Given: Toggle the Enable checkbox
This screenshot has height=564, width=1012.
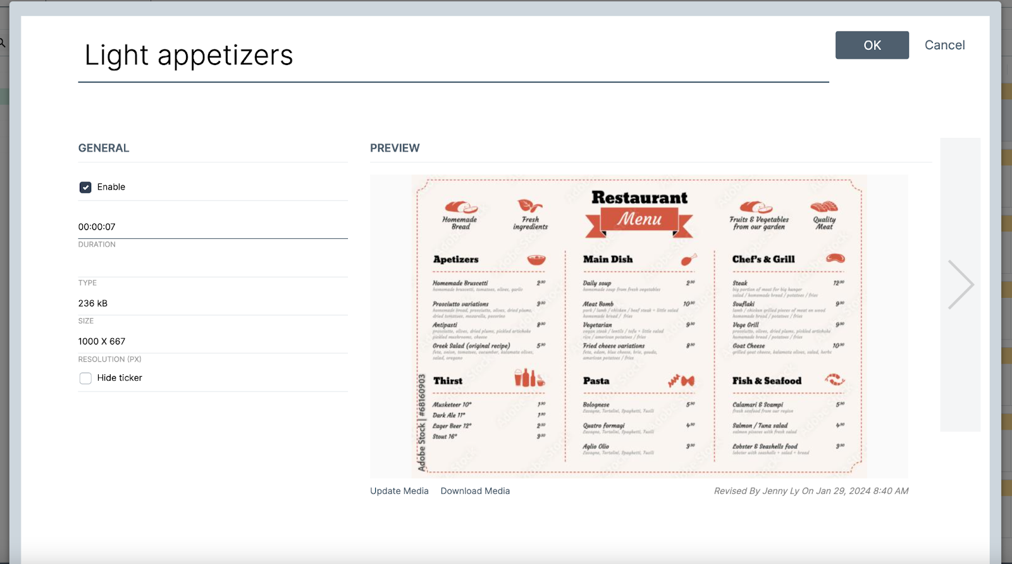Looking at the screenshot, I should tap(85, 187).
